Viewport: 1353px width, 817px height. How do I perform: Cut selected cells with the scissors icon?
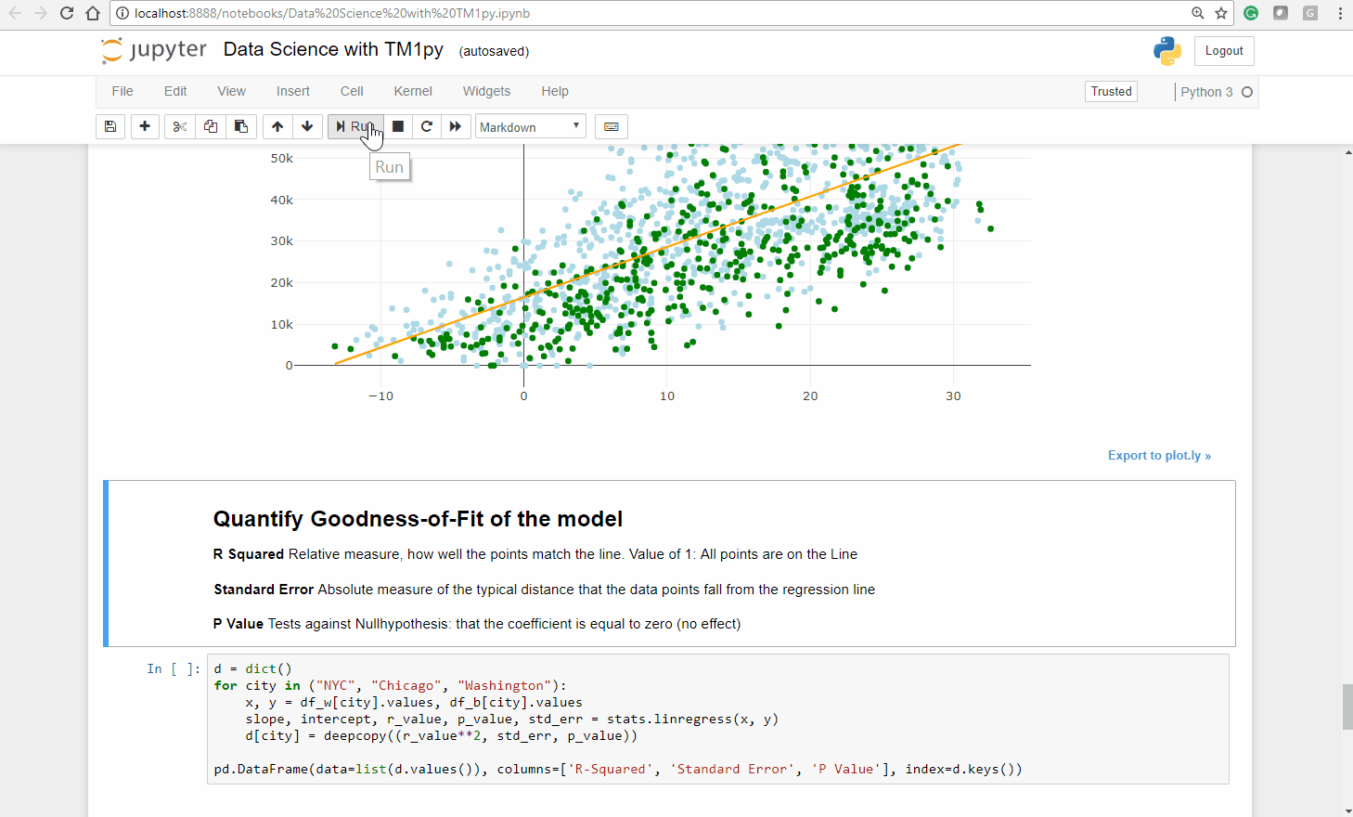(x=180, y=126)
